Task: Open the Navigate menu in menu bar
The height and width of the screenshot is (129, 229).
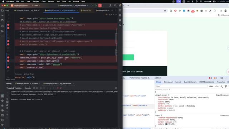Action: 36,1
